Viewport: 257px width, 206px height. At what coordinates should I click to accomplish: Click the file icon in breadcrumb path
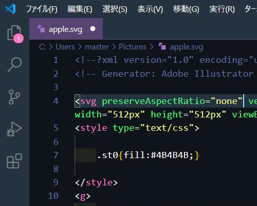[x=162, y=46]
